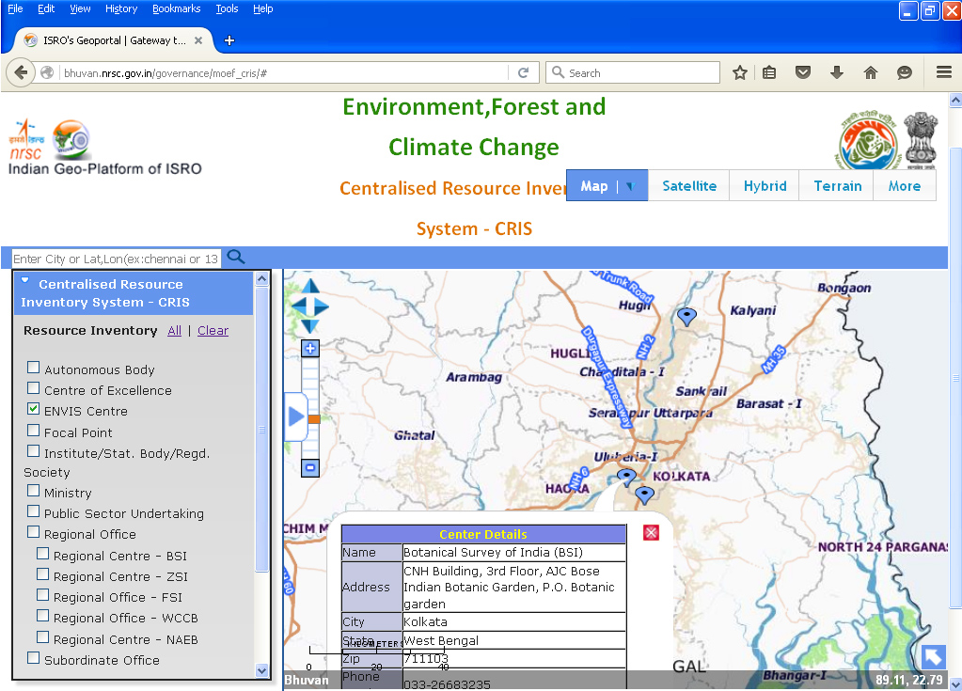
Task: Close the Center Details popup
Action: 651,533
